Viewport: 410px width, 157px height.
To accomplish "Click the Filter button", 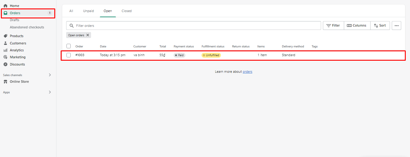I will point(333,26).
